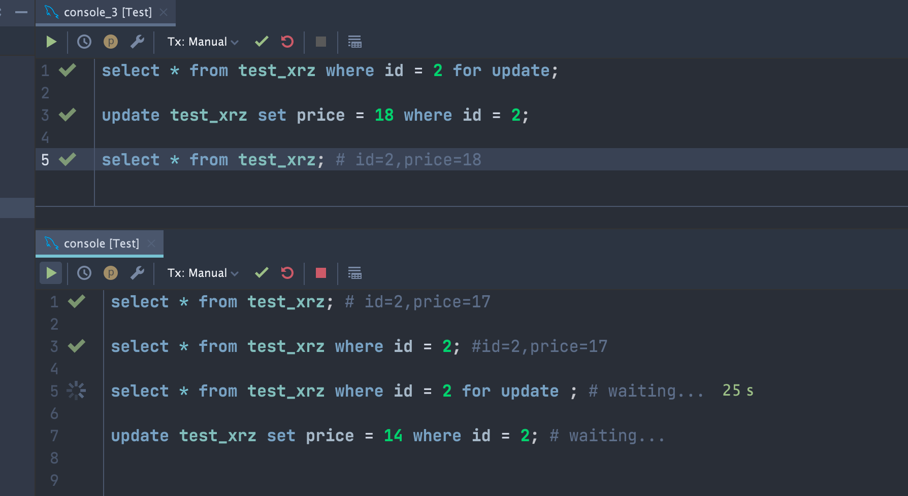Screen dimensions: 908x496
Task: Expand Tx: Manual dropdown in console_3
Action: (203, 42)
